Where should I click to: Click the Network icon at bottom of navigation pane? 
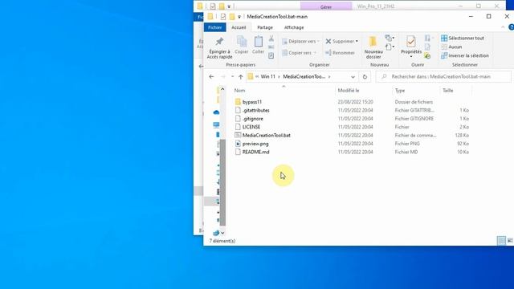click(x=216, y=233)
